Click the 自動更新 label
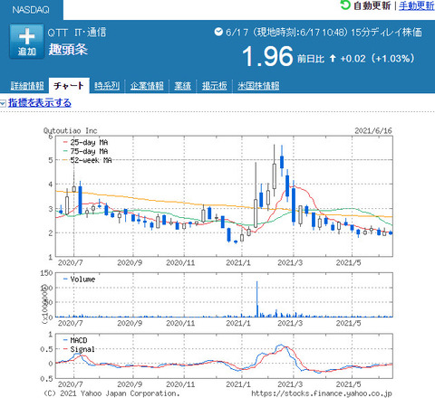 [x=372, y=5]
